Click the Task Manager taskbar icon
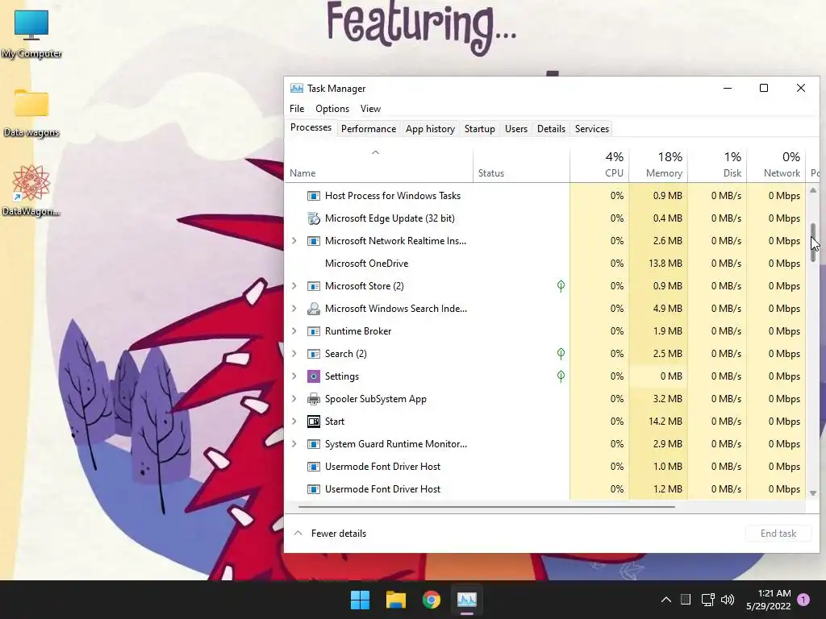 (x=467, y=600)
